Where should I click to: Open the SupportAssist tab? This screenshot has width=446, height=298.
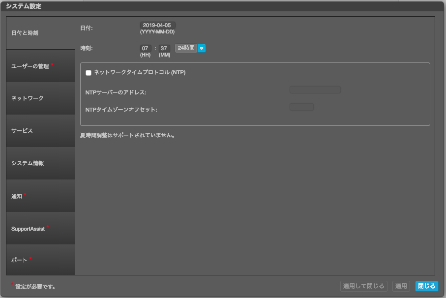(41, 228)
